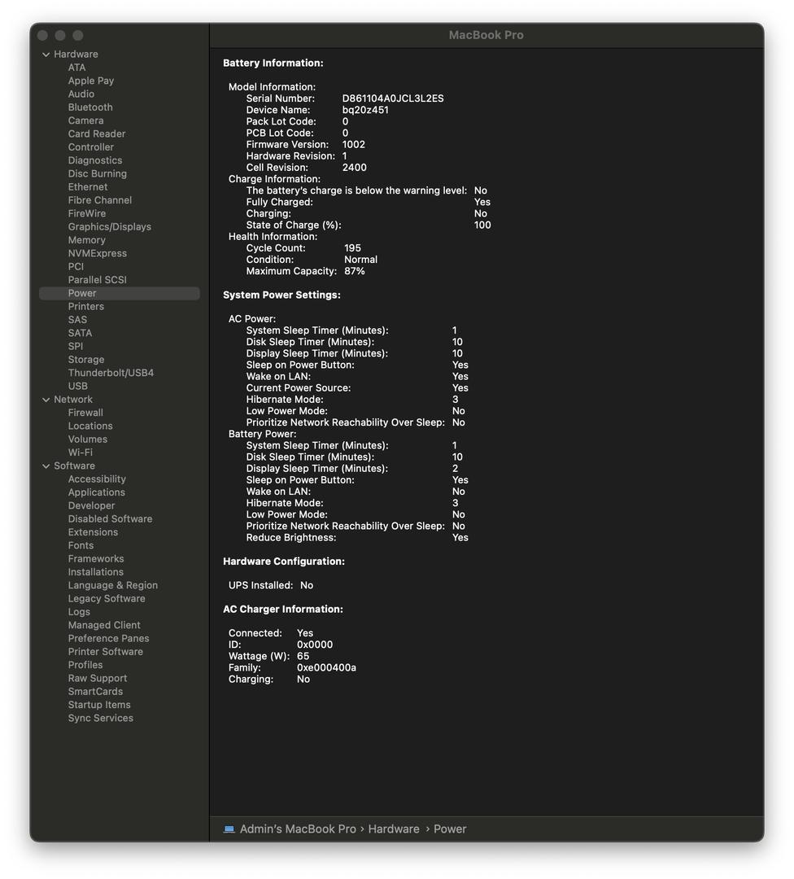Click the Cycle Count value 195
794x879 pixels.
click(352, 248)
